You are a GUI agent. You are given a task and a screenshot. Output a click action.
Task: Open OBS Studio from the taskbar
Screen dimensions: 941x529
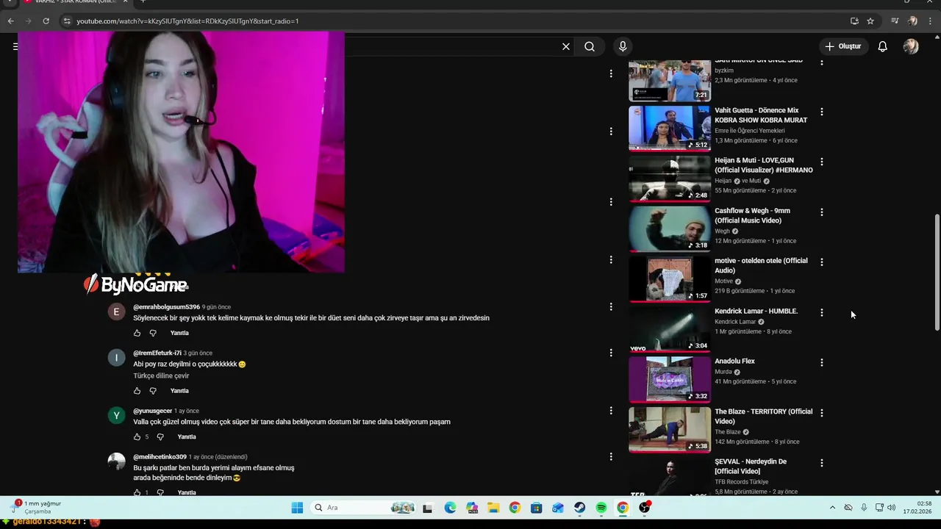644,508
